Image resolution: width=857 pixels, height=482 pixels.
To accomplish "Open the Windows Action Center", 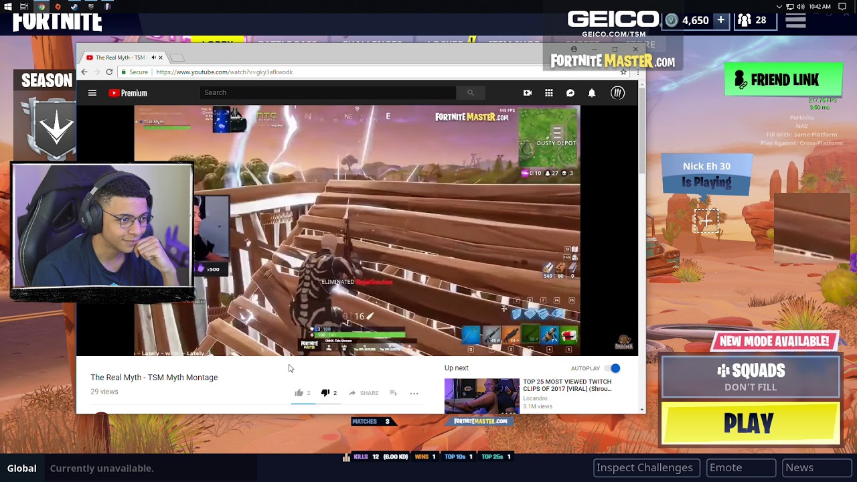I will point(843,7).
